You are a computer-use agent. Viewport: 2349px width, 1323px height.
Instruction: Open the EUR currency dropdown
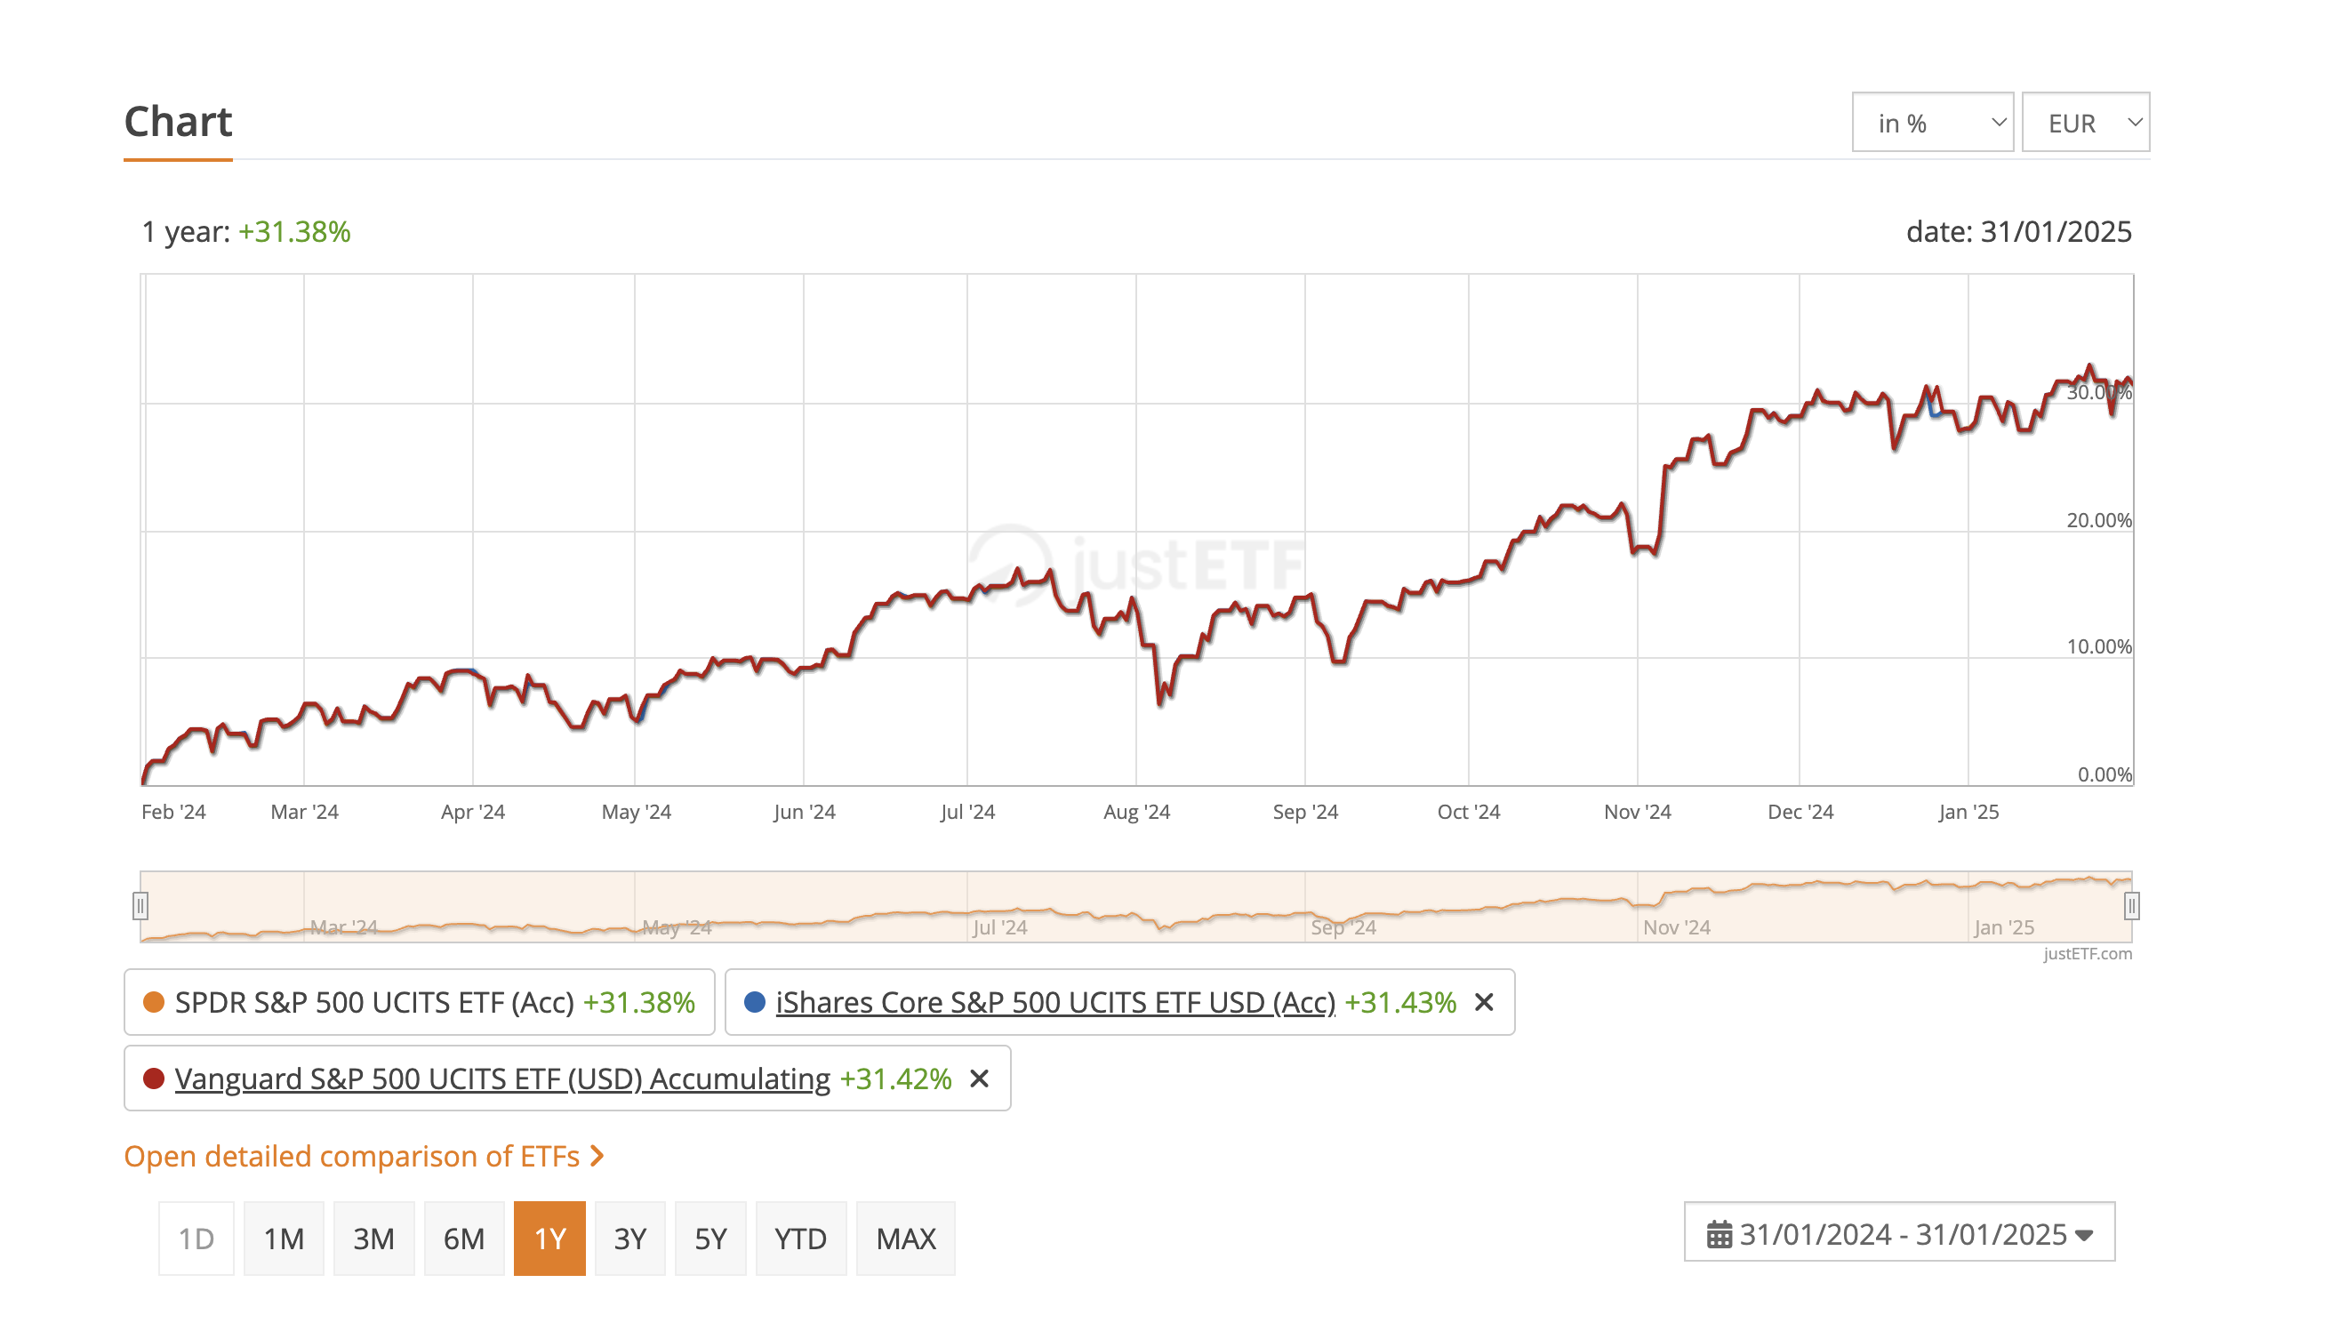pos(2085,122)
